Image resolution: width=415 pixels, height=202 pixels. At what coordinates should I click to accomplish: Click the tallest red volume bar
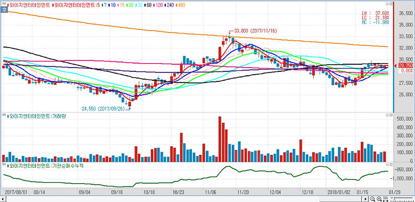pyautogui.click(x=220, y=139)
